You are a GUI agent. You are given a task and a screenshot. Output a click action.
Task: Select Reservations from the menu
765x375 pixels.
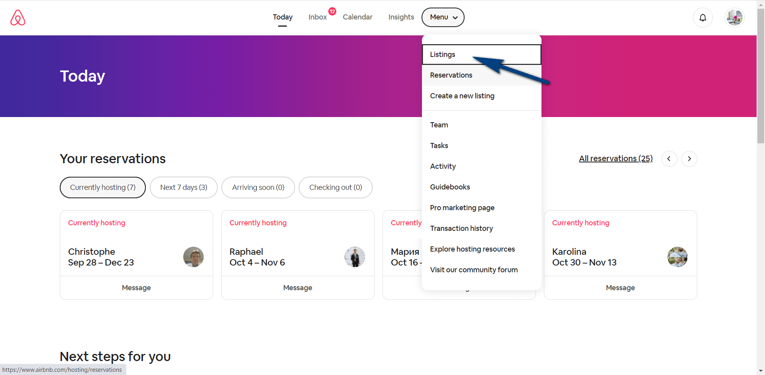[482, 75]
